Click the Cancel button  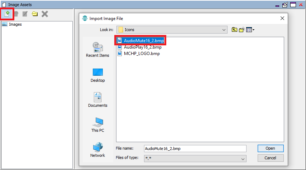[271, 158]
